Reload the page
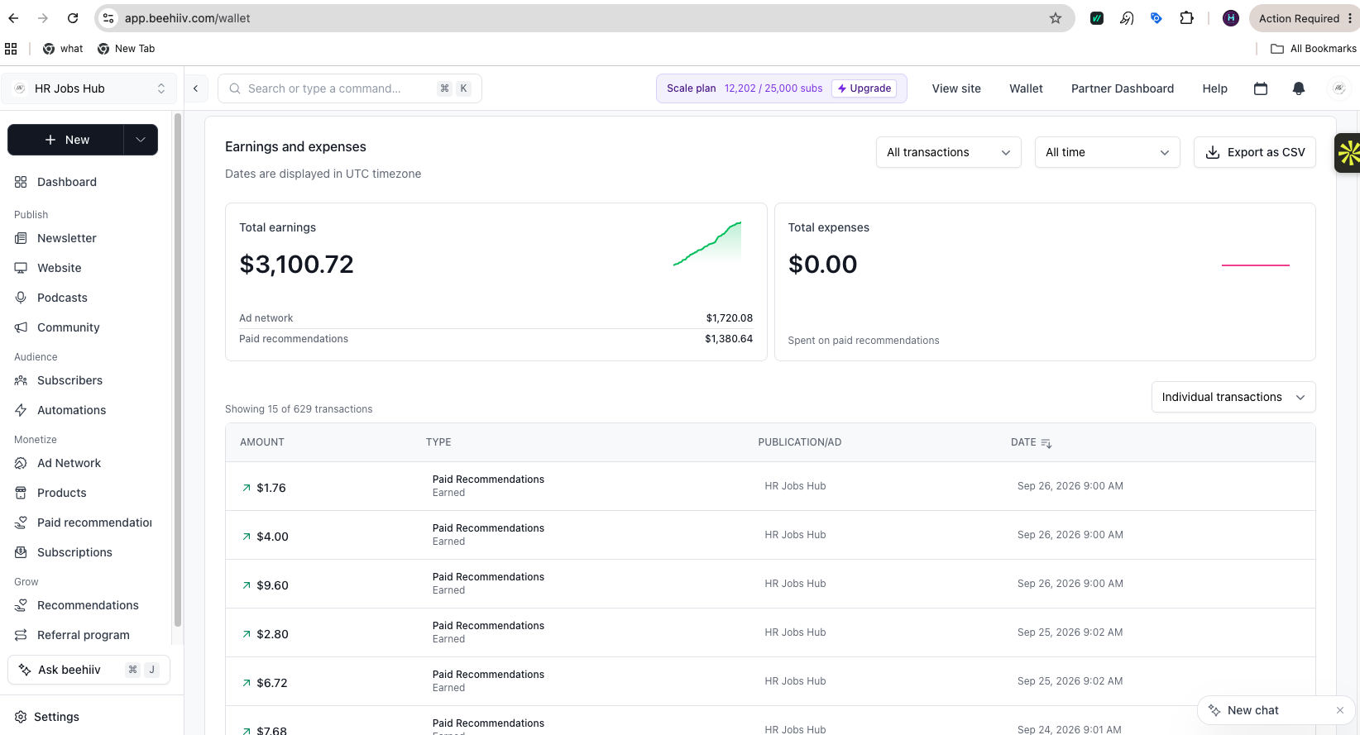Screen dimensions: 1360x735 click(x=73, y=18)
